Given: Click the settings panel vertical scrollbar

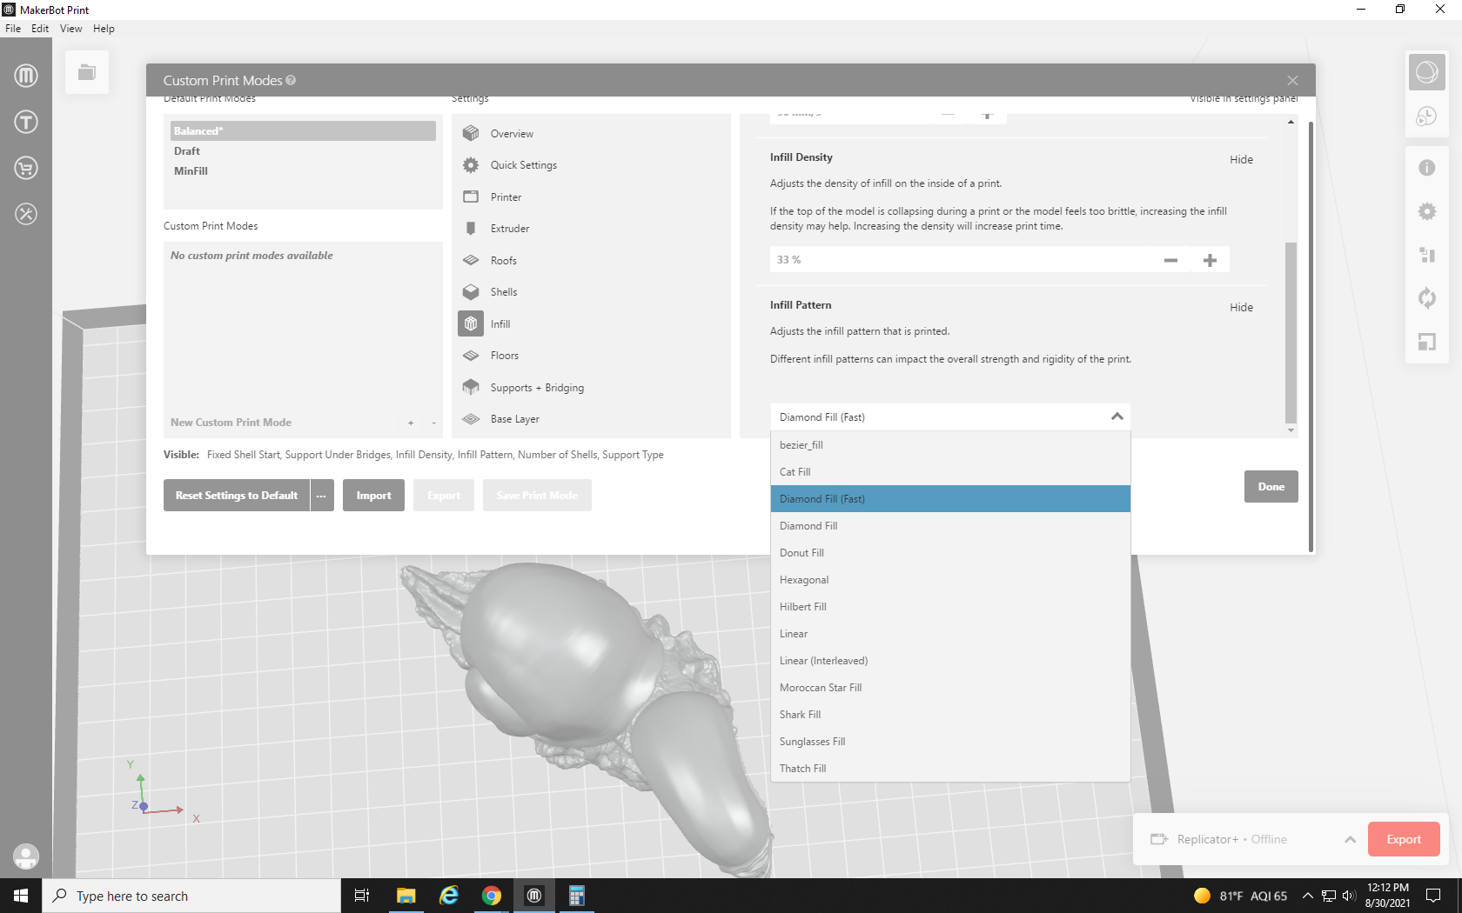Looking at the screenshot, I should [1291, 332].
